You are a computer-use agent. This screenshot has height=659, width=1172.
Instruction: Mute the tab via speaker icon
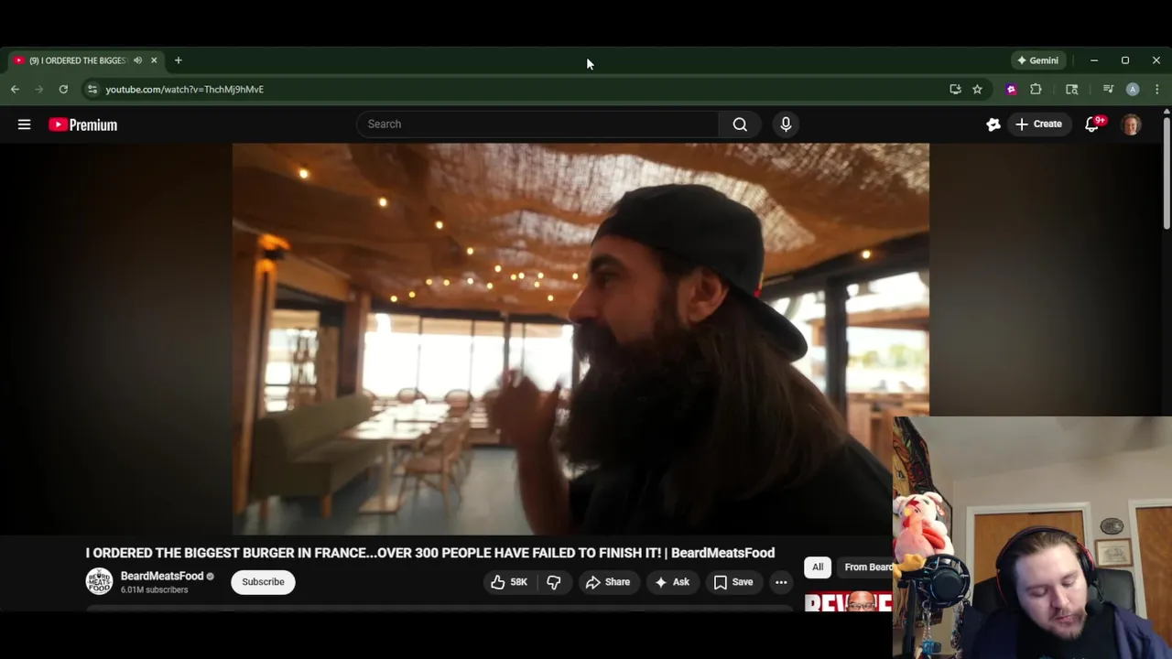(x=137, y=60)
